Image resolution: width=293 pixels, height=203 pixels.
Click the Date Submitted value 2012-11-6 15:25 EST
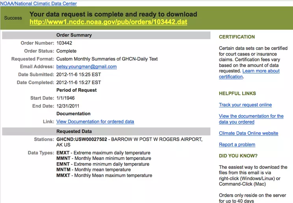[78, 74]
